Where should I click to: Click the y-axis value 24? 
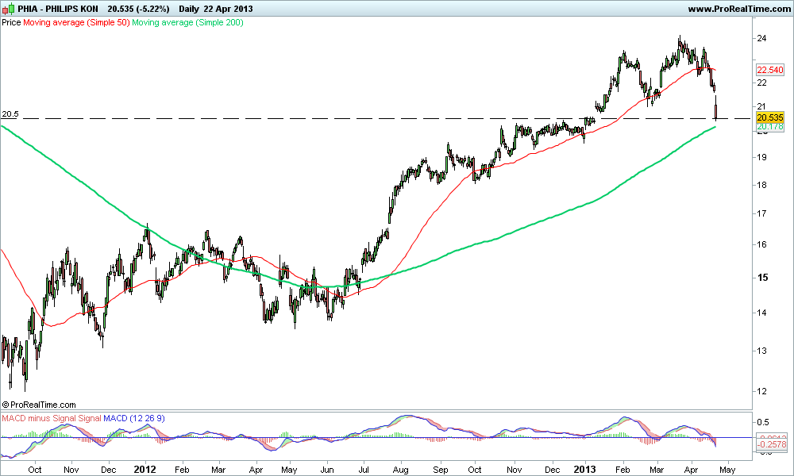point(761,38)
